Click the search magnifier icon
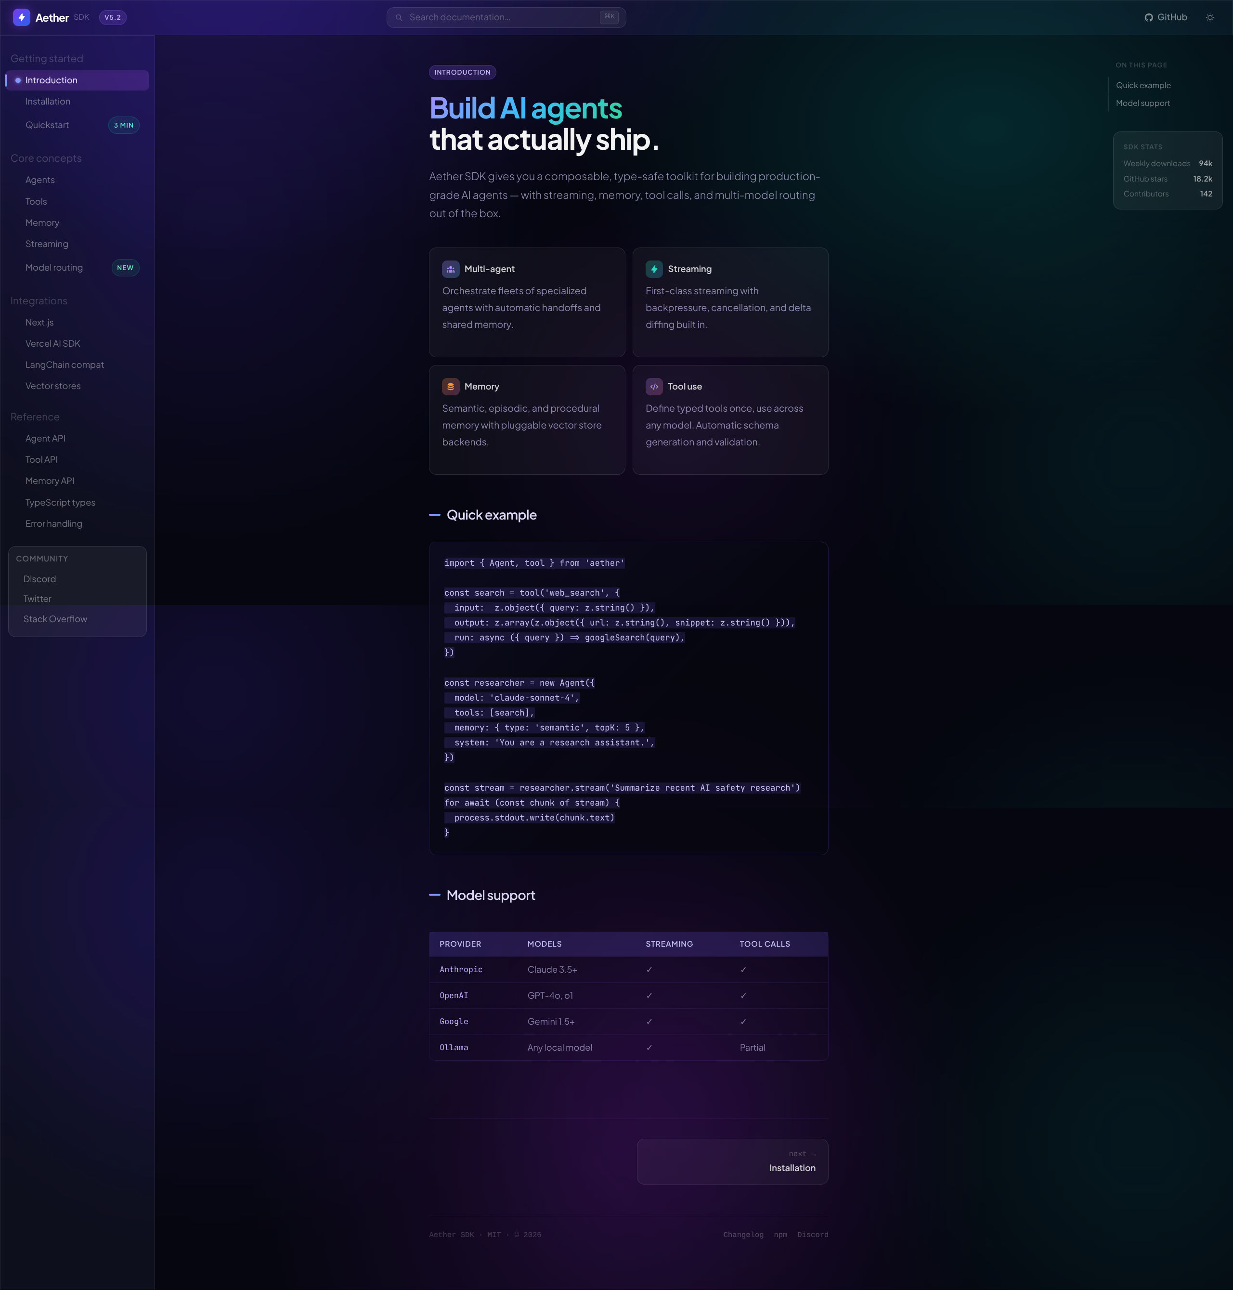 (398, 18)
